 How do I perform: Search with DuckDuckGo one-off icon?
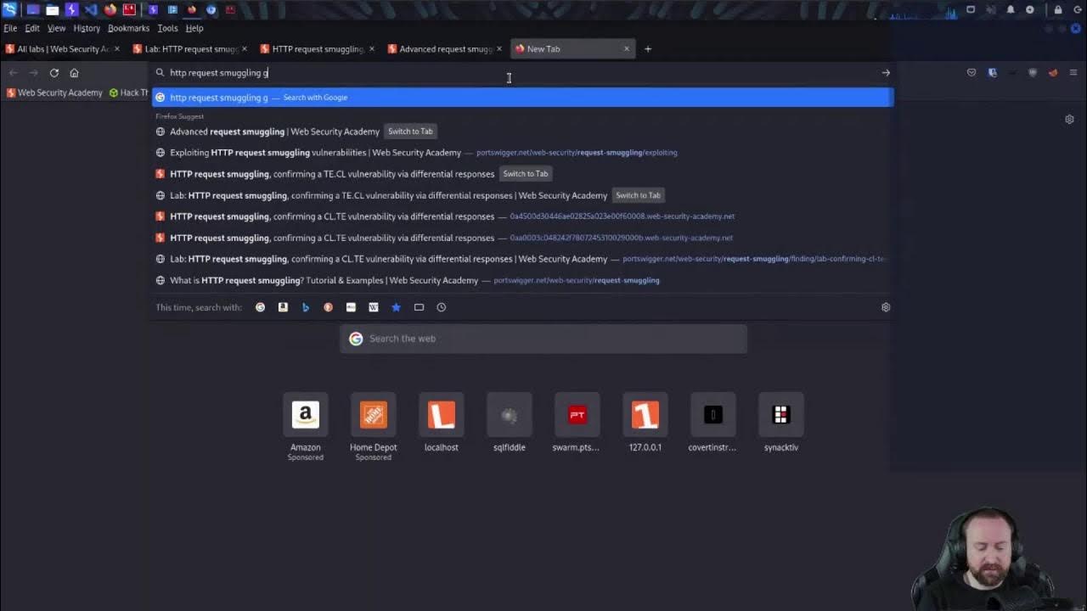point(328,307)
